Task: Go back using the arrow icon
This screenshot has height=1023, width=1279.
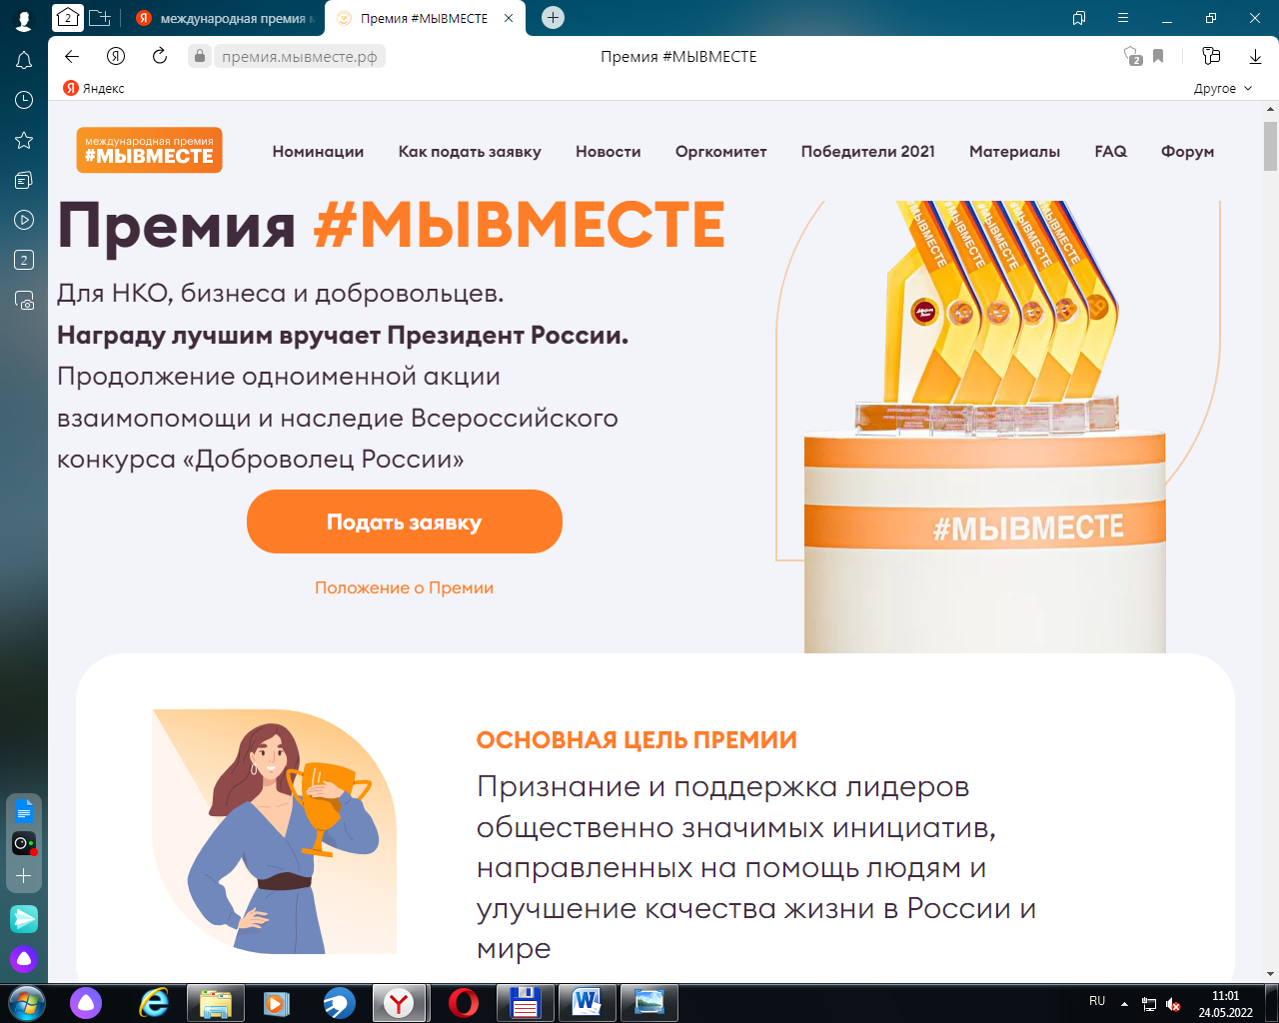Action: tap(72, 56)
